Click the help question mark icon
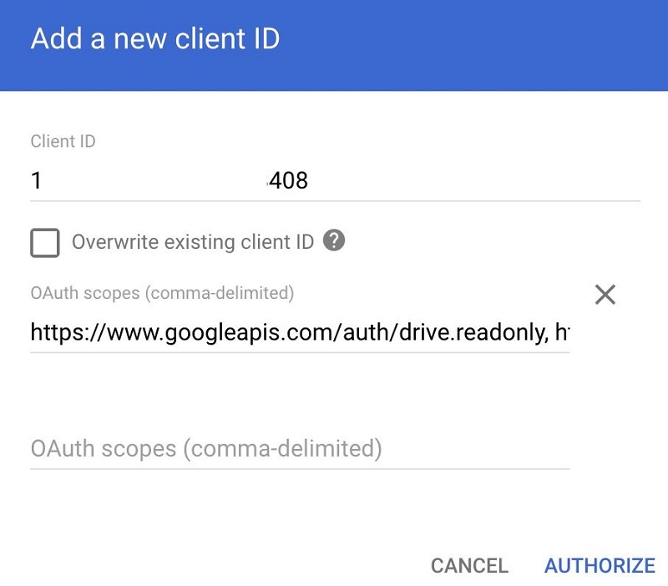Image resolution: width=668 pixels, height=586 pixels. click(333, 240)
